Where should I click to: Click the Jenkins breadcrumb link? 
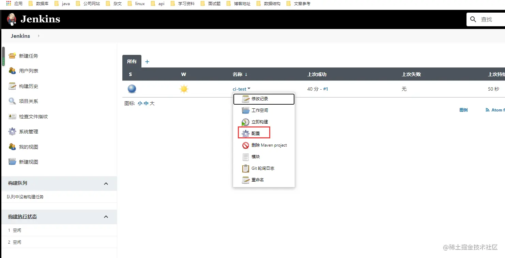point(20,36)
